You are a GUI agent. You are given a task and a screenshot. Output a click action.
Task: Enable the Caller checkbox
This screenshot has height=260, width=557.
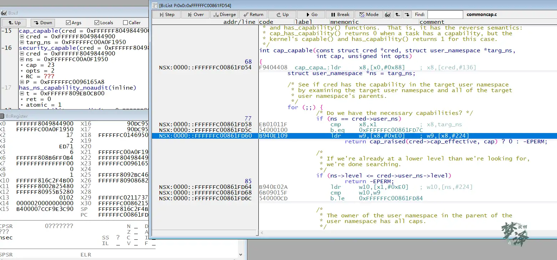coord(125,23)
